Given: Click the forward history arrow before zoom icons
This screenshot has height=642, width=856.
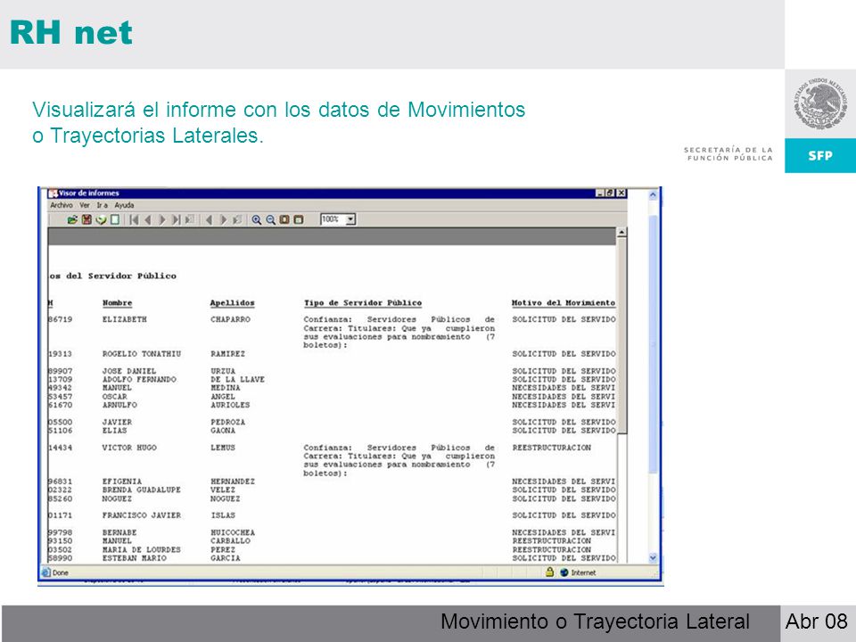Looking at the screenshot, I should (223, 219).
